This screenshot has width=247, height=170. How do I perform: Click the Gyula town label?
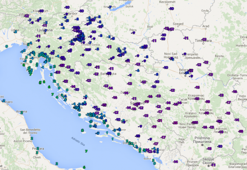click(205, 11)
